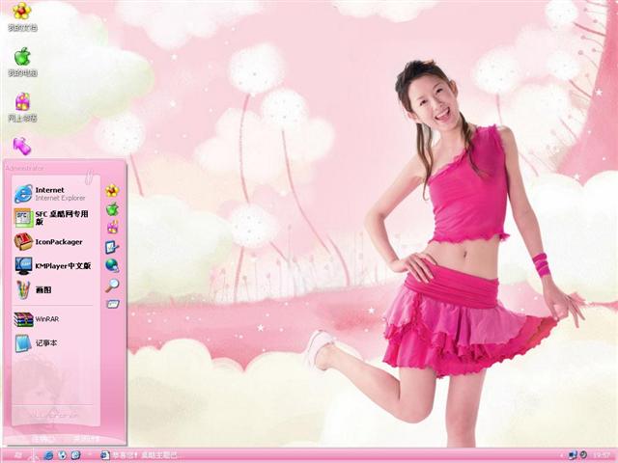Open SFC 桌酷网专用版 in Start menu
The height and width of the screenshot is (463, 618).
pos(51,218)
